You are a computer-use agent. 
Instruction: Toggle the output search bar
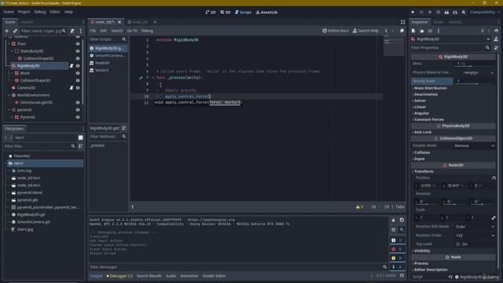[402, 230]
